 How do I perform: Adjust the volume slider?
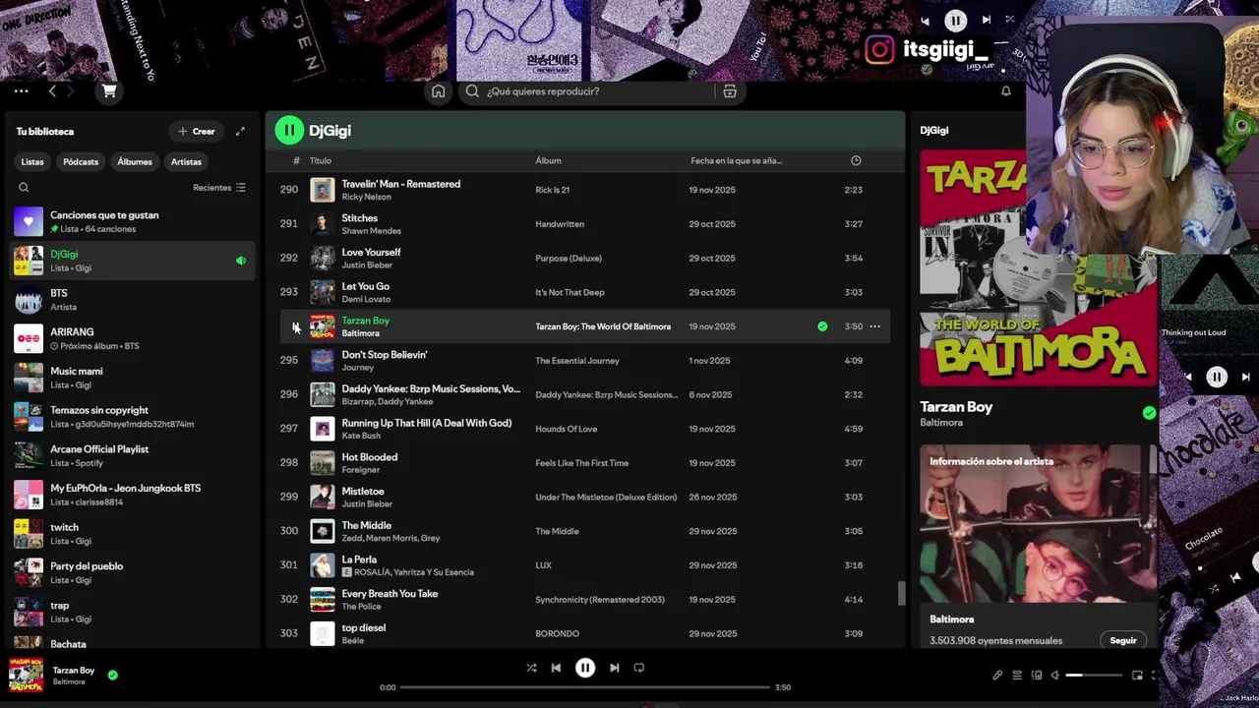pos(1094,676)
